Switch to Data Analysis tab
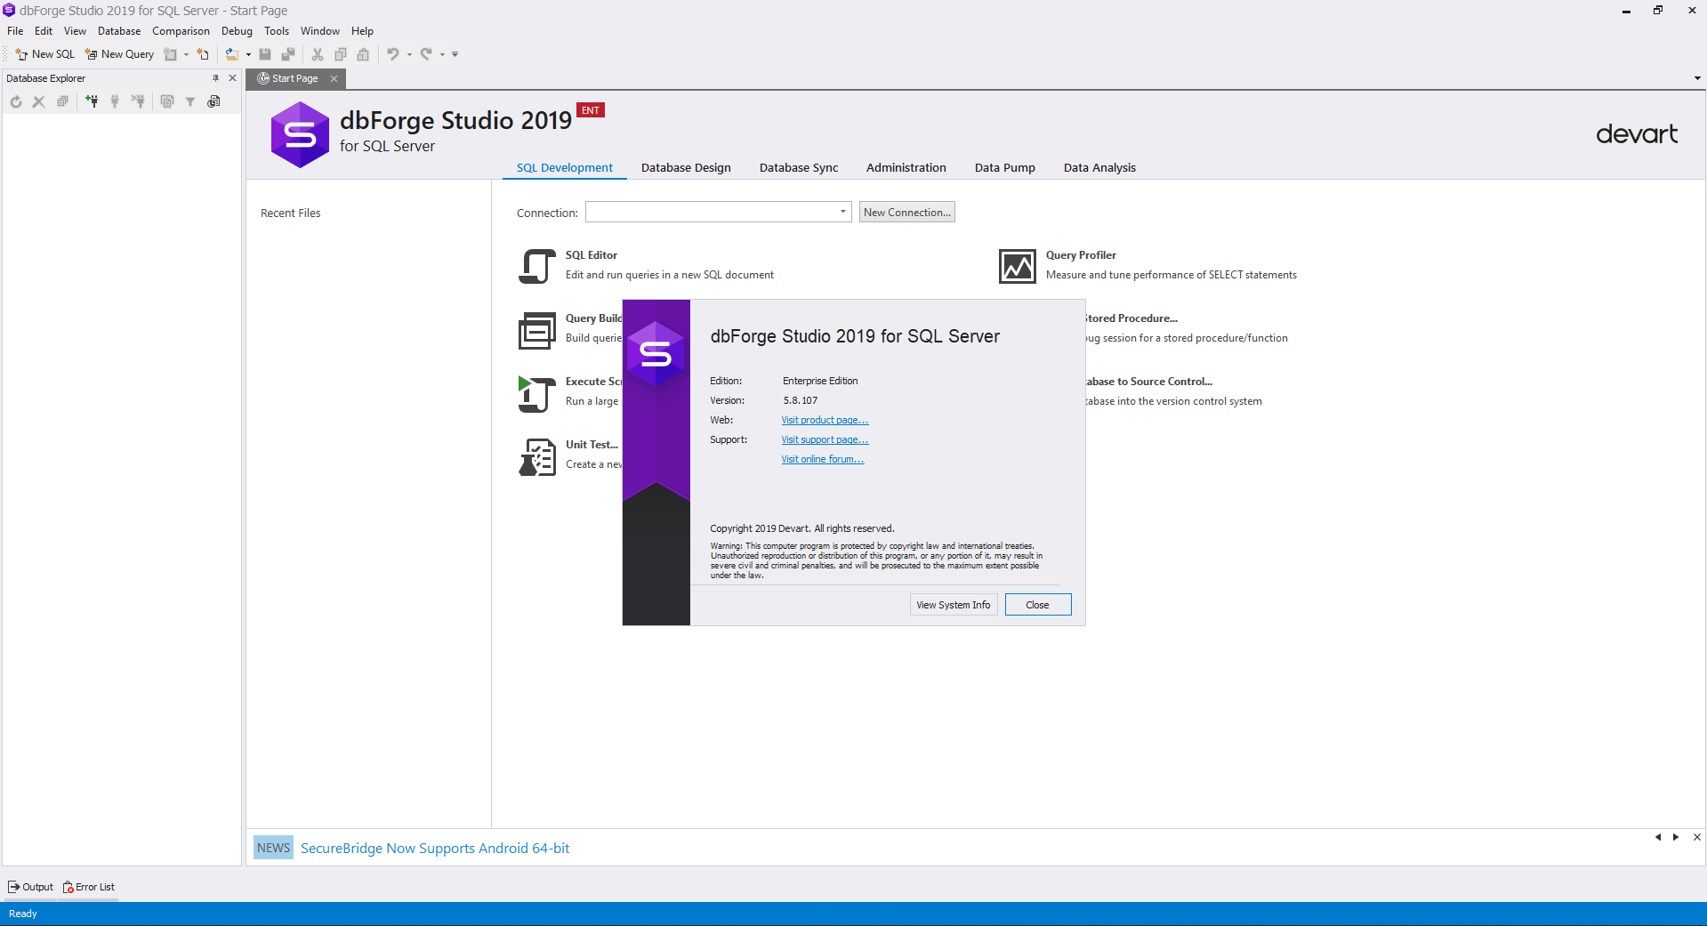 click(x=1099, y=168)
